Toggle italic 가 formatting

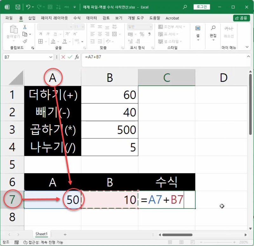48,34
